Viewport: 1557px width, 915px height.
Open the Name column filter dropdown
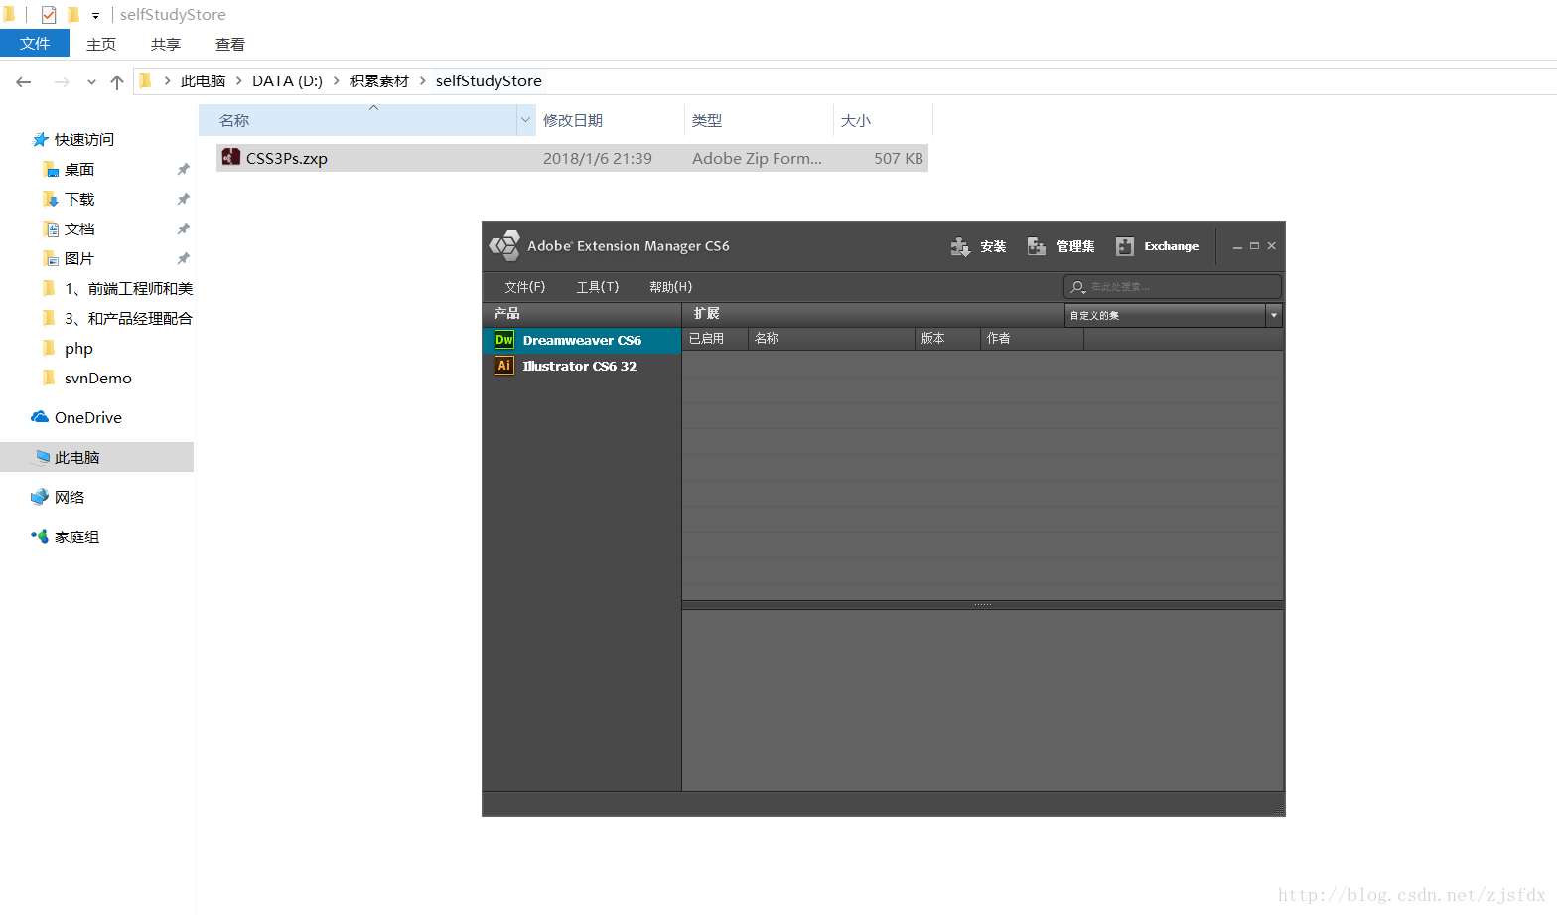pyautogui.click(x=525, y=120)
